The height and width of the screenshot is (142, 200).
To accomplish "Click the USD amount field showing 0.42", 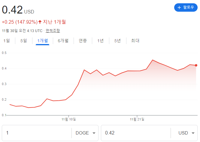I will coord(136,133).
